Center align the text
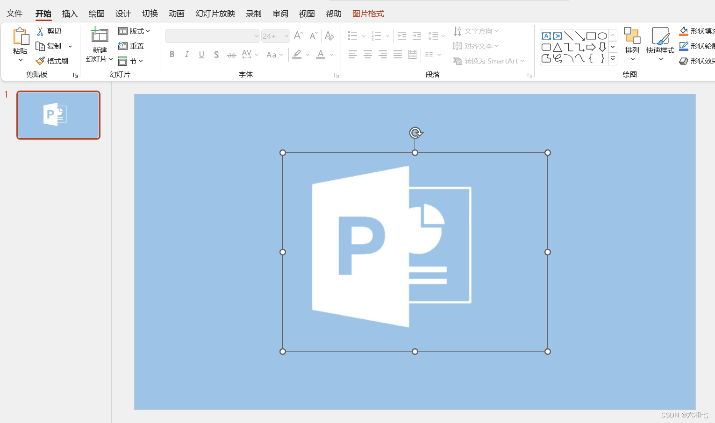The width and height of the screenshot is (715, 423). pyautogui.click(x=368, y=55)
